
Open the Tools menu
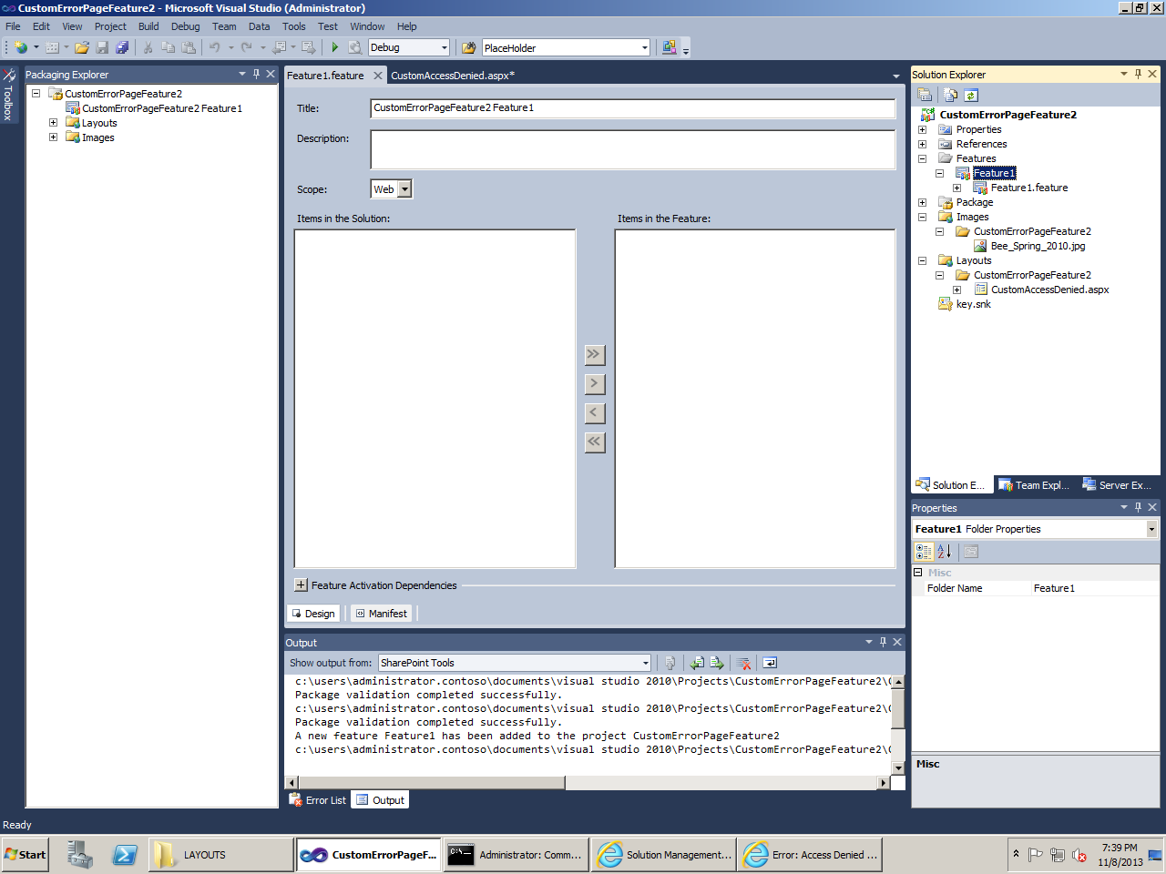click(293, 26)
